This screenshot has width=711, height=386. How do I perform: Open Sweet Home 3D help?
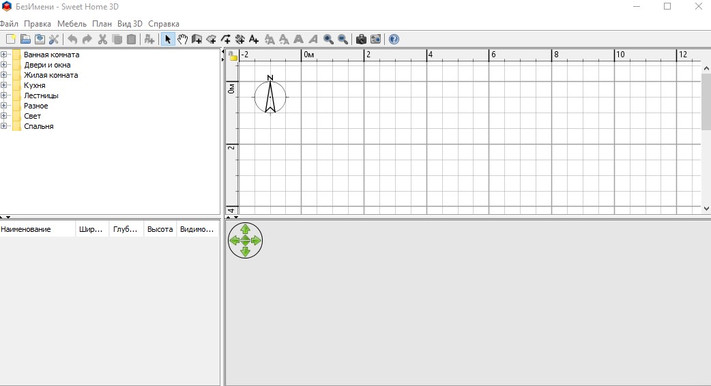394,40
